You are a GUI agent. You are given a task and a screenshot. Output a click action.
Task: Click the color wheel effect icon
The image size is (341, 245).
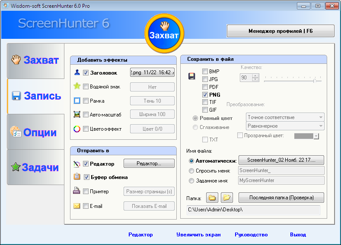(77, 129)
